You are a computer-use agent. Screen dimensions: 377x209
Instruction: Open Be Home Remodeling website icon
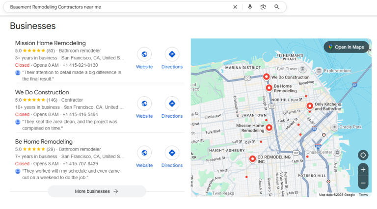144,153
